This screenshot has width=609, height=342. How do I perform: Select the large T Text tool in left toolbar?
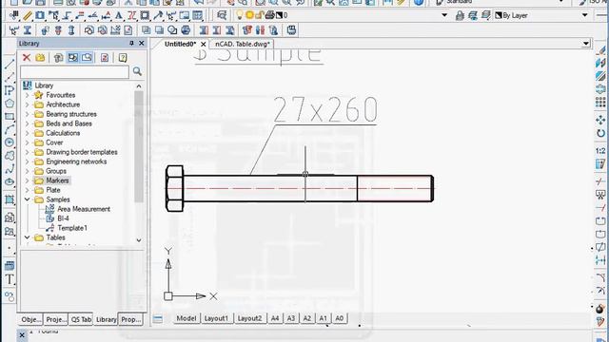point(10,279)
